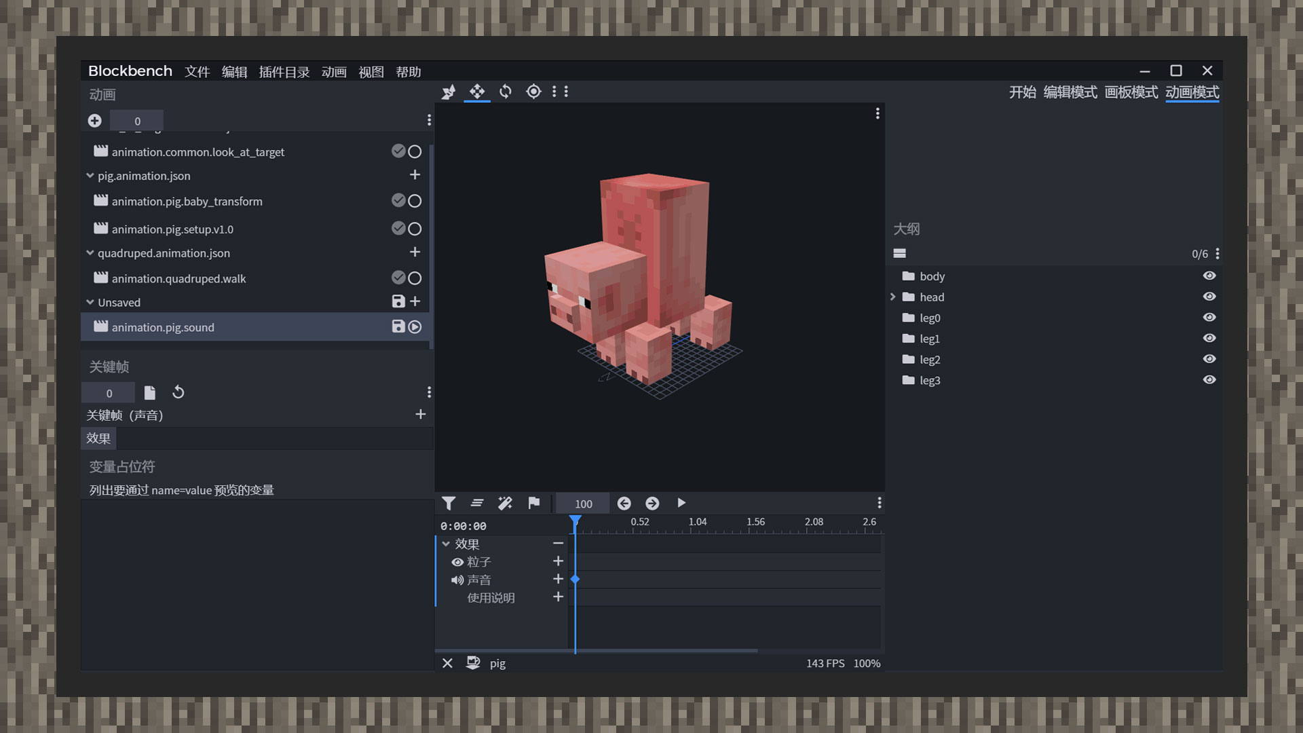Hide the leg0 group
1303x733 pixels.
click(1209, 317)
